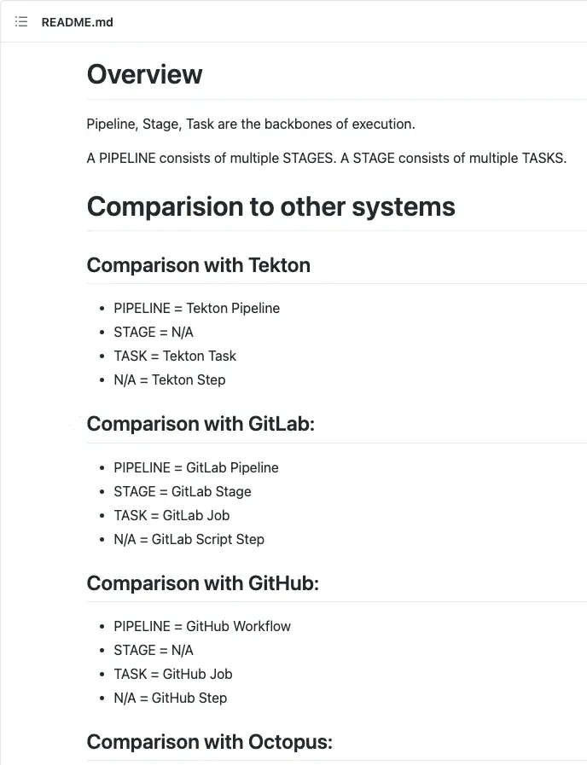This screenshot has width=587, height=765.
Task: Click the Comparision to other systems heading
Action: click(x=270, y=206)
